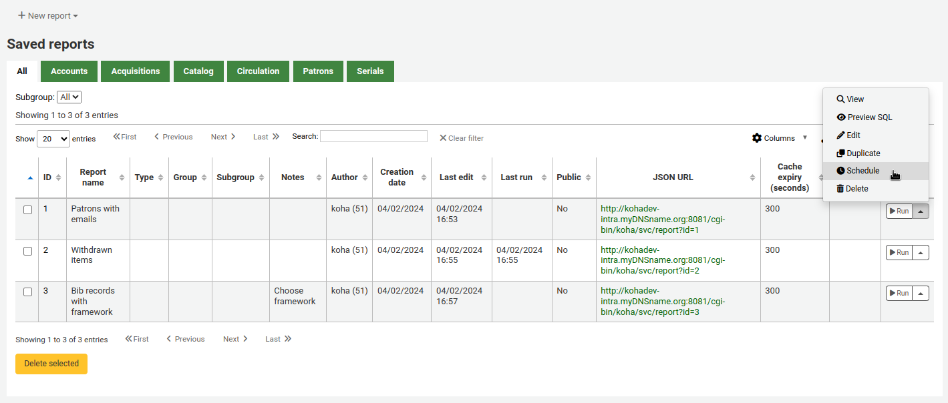948x403 pixels.
Task: Expand actions arrow for Withdrawn items row
Action: [920, 253]
